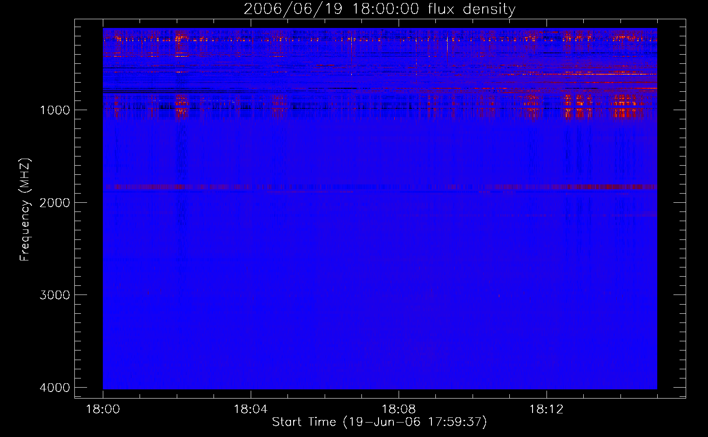This screenshot has width=708, height=437.
Task: Click the 18:12 time axis label
Action: (546, 409)
